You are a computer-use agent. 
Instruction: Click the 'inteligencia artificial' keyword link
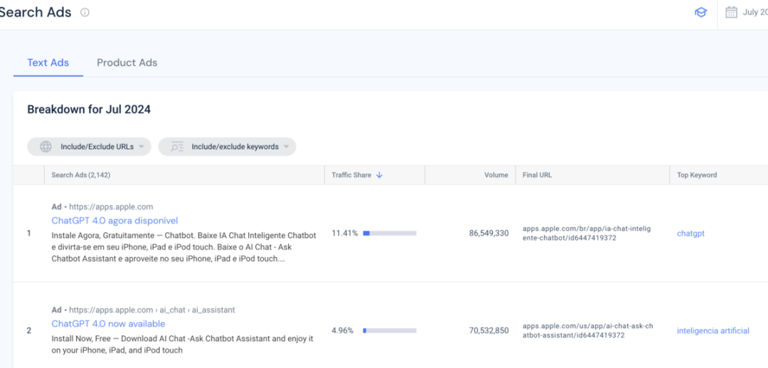click(713, 331)
